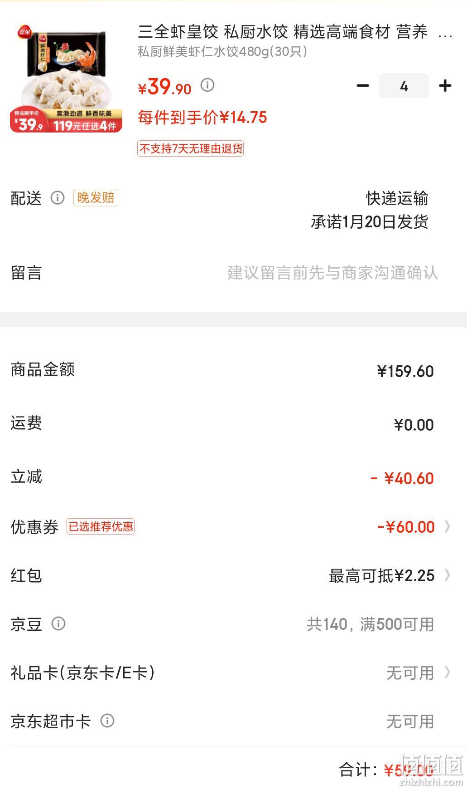Select the 快递运输 shipping method row
Screen dimensions: 467x790
pos(397,198)
